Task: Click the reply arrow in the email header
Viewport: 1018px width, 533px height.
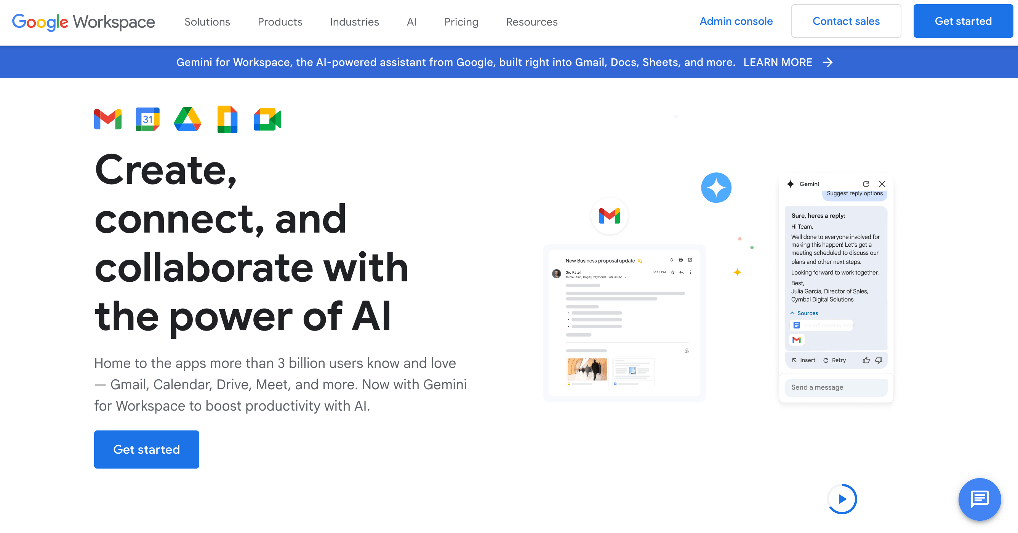Action: coord(681,273)
